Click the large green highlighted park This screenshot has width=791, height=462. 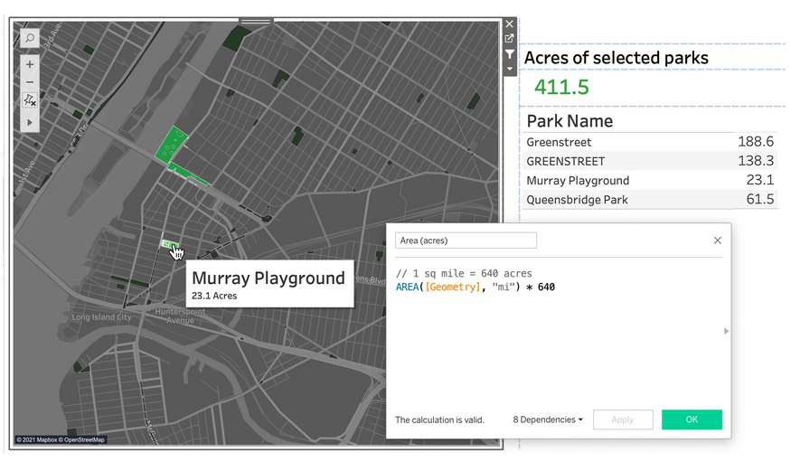pos(169,145)
